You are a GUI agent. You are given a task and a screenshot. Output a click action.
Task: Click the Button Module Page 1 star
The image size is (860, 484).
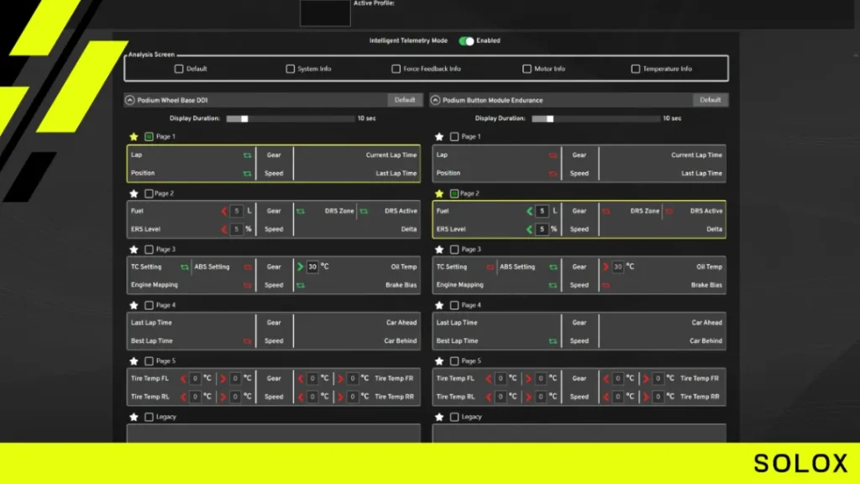click(x=439, y=137)
